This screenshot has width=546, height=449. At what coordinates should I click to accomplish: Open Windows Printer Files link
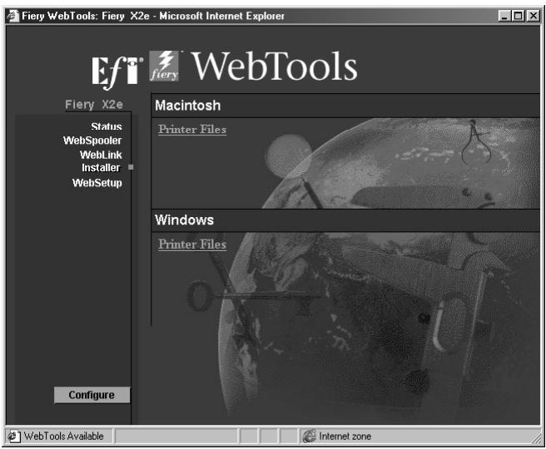coord(192,244)
